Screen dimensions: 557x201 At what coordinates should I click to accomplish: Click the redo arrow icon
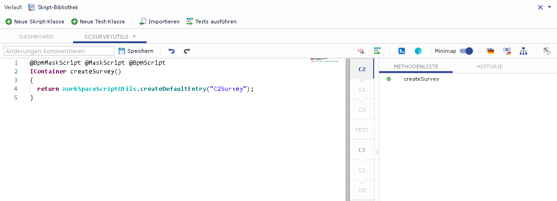(187, 51)
